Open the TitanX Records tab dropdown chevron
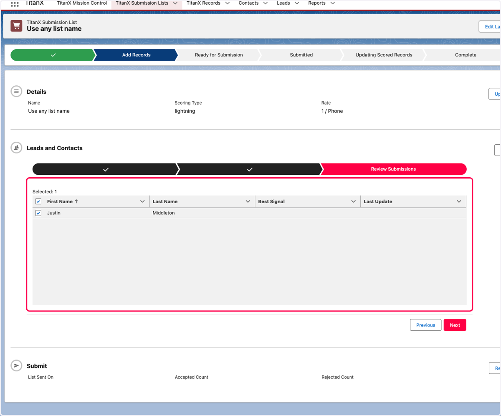Viewport: 501px width, 416px height. [227, 3]
